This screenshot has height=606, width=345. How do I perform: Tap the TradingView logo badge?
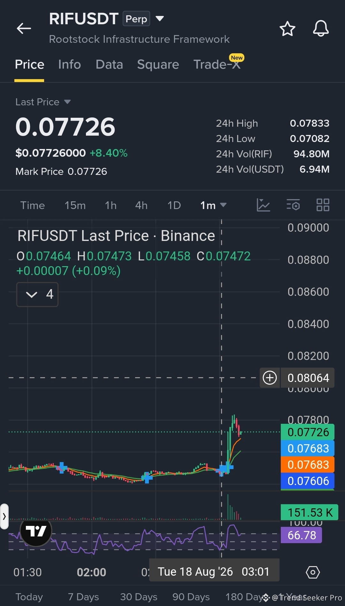tap(36, 531)
